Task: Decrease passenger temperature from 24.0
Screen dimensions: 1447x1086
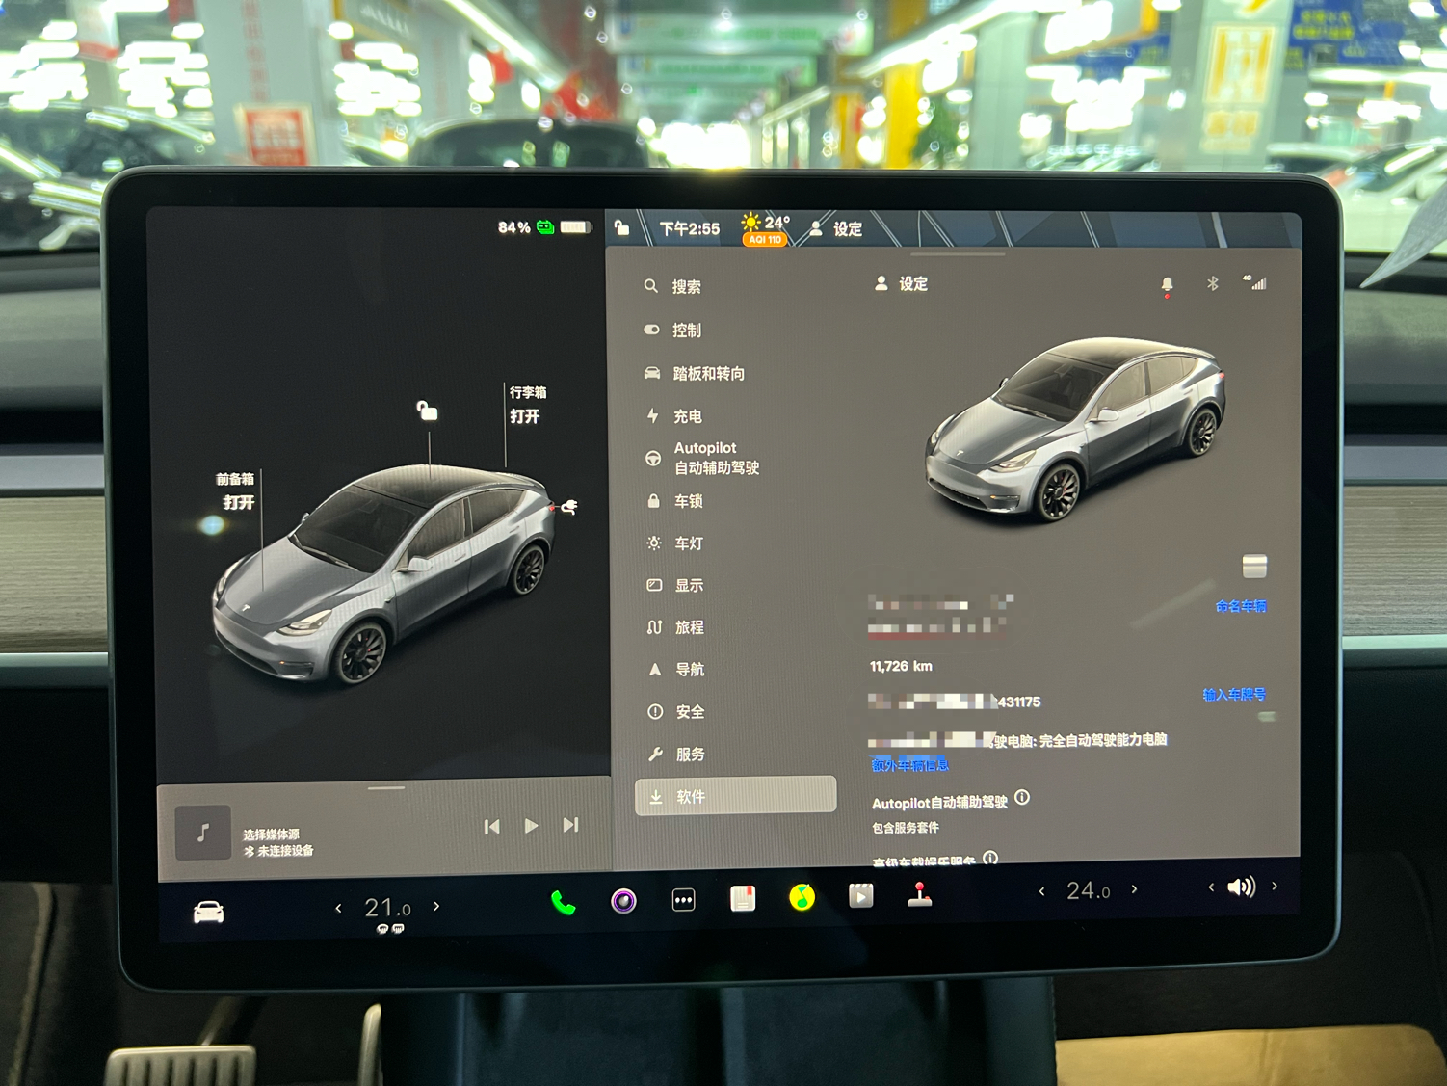Action: [1041, 891]
